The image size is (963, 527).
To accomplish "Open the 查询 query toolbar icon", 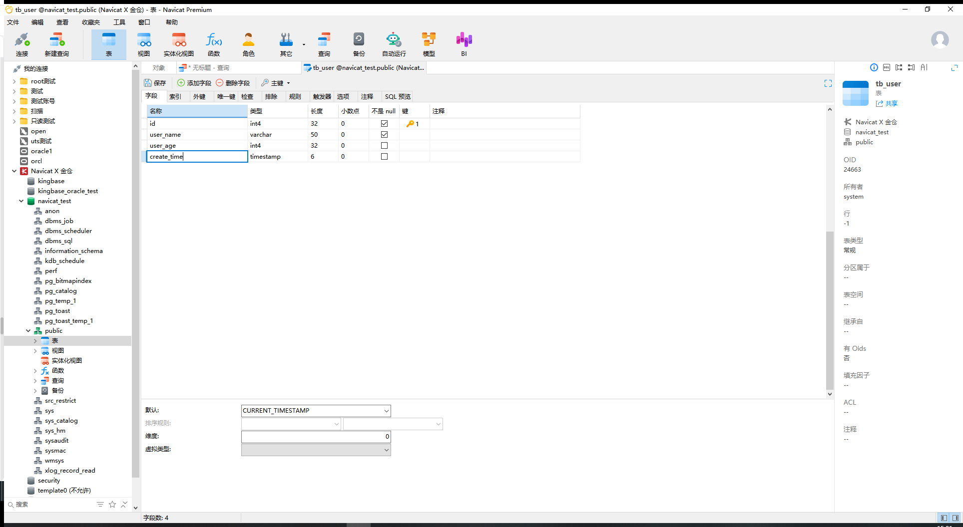I will point(324,44).
